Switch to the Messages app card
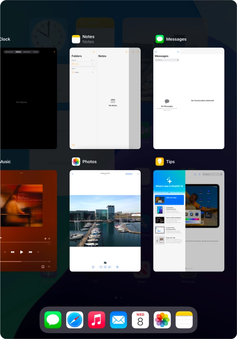 pyautogui.click(x=188, y=98)
